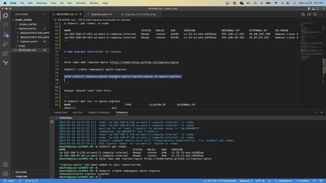326x183 pixels.
Task: Split the editor right
Action: tap(315, 14)
